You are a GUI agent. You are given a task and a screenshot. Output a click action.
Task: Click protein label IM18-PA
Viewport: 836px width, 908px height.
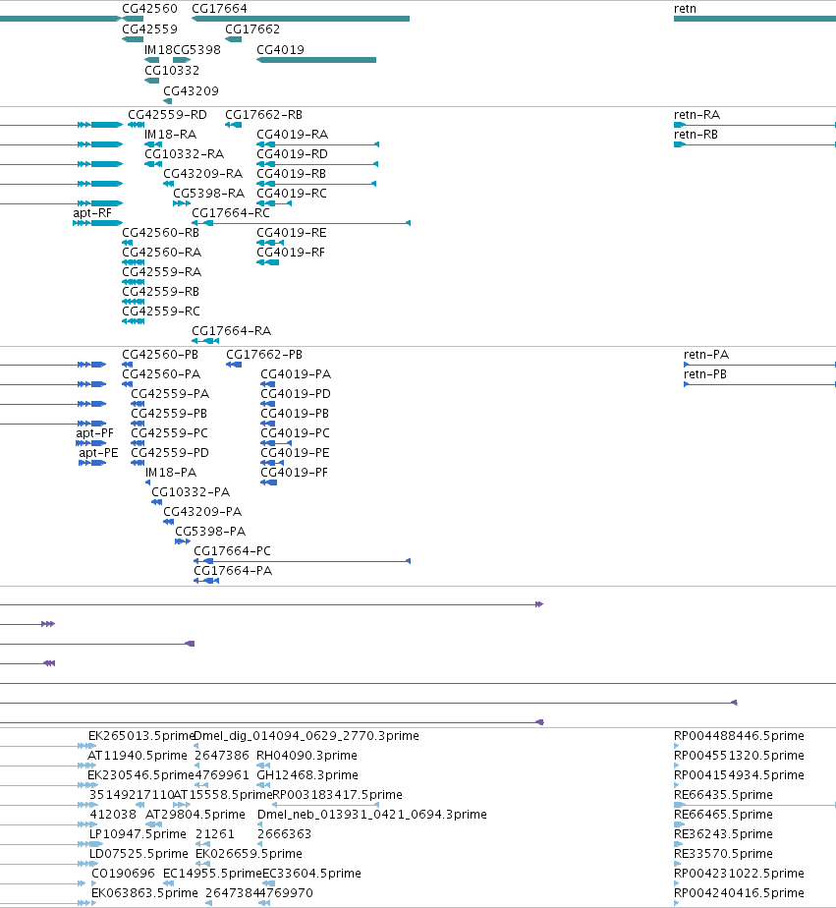(171, 473)
